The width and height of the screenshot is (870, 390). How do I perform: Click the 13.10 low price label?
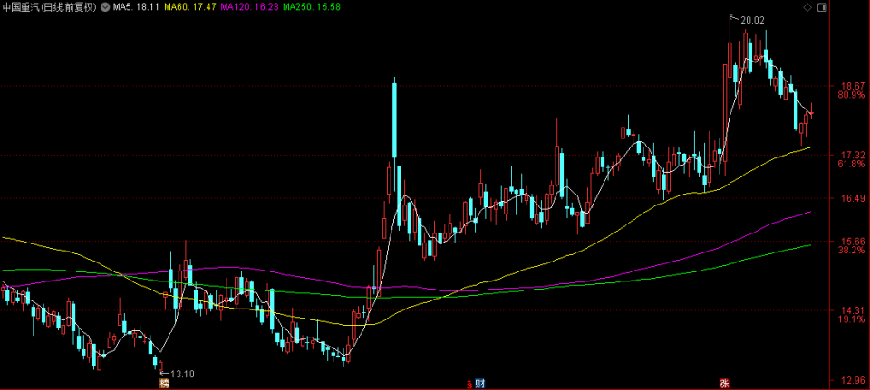click(182, 374)
